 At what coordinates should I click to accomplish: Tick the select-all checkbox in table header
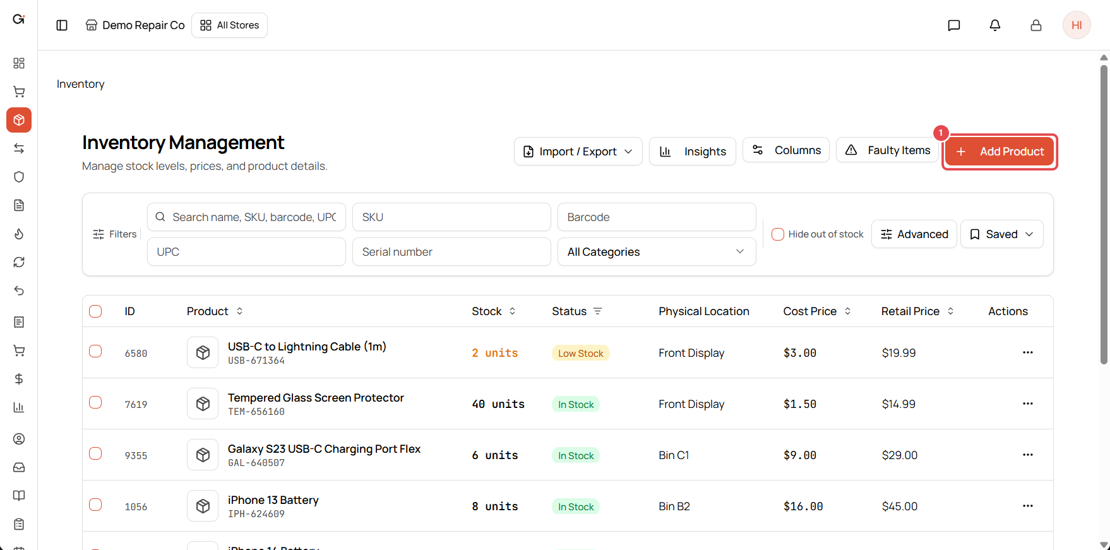(x=95, y=311)
